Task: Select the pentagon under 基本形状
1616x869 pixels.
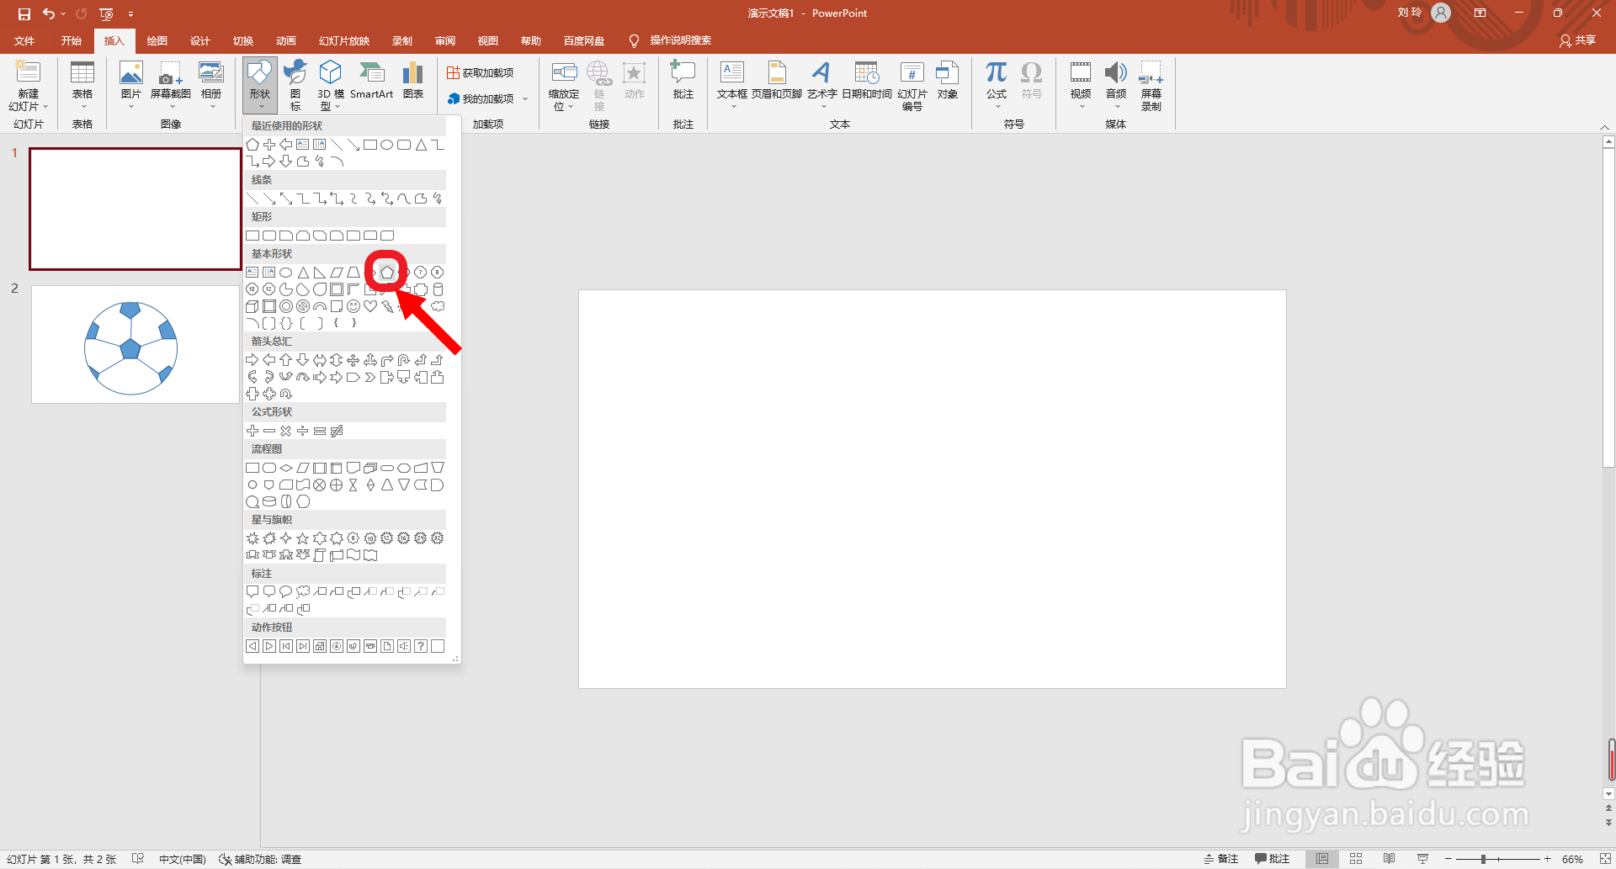Action: (387, 273)
